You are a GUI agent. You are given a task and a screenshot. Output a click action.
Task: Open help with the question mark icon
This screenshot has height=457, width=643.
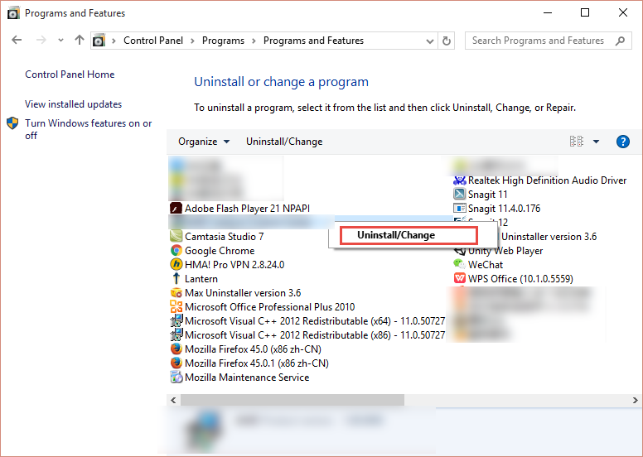coord(623,142)
